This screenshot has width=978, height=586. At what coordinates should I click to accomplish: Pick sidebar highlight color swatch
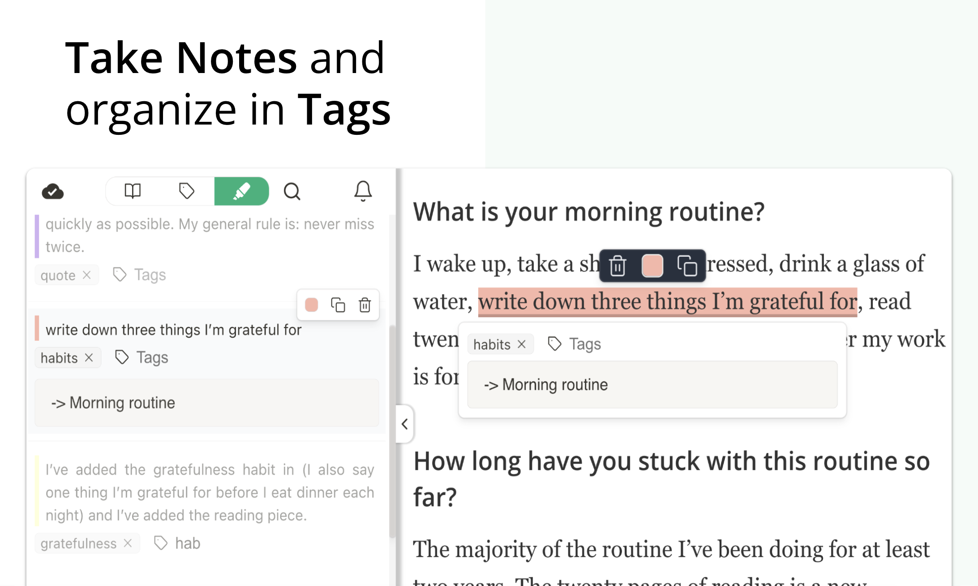(311, 305)
